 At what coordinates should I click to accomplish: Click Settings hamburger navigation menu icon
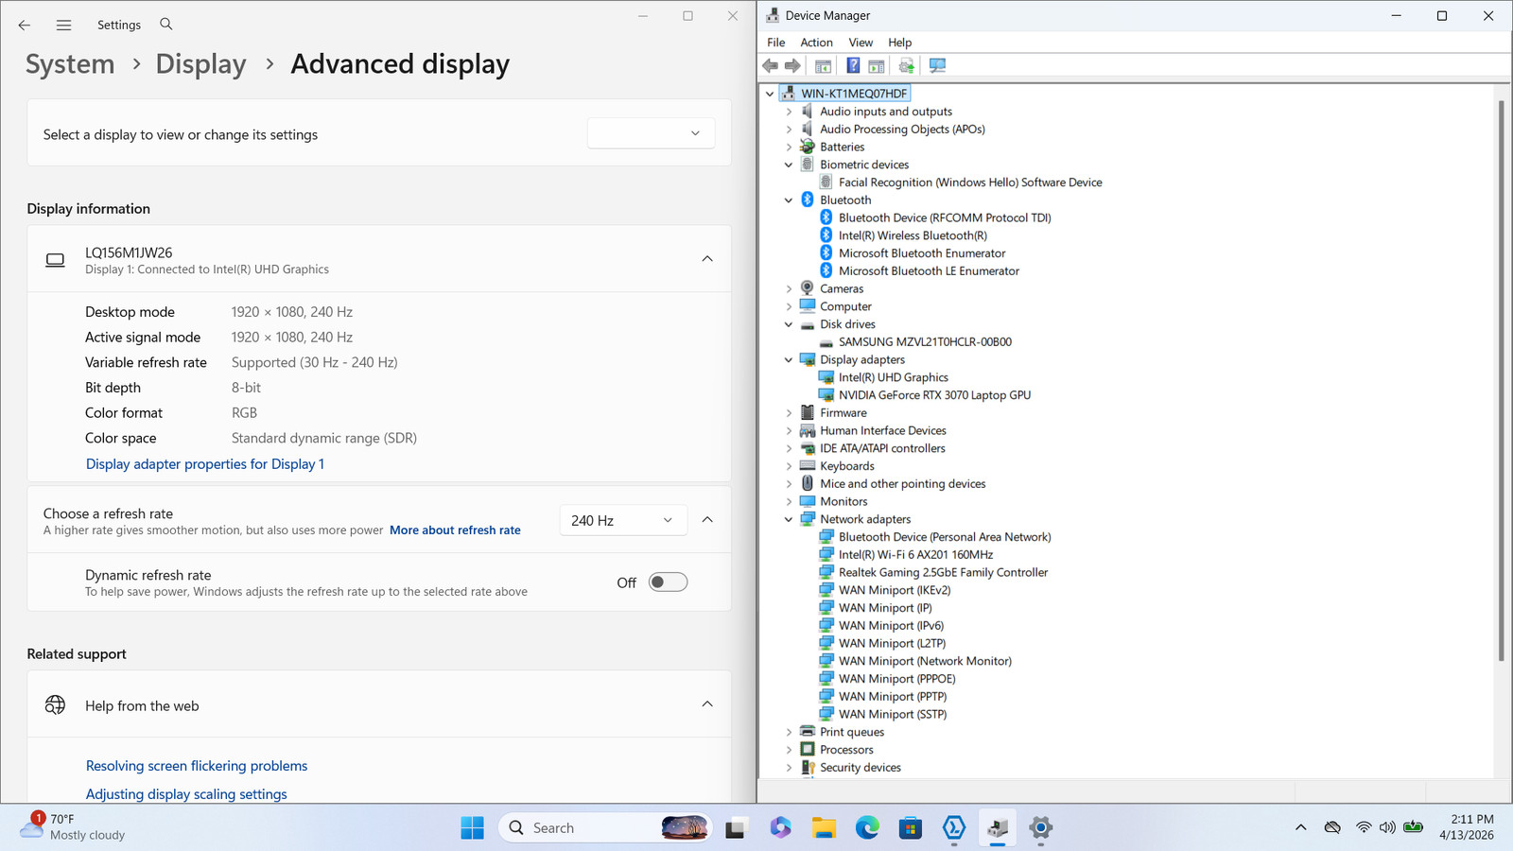(x=63, y=25)
